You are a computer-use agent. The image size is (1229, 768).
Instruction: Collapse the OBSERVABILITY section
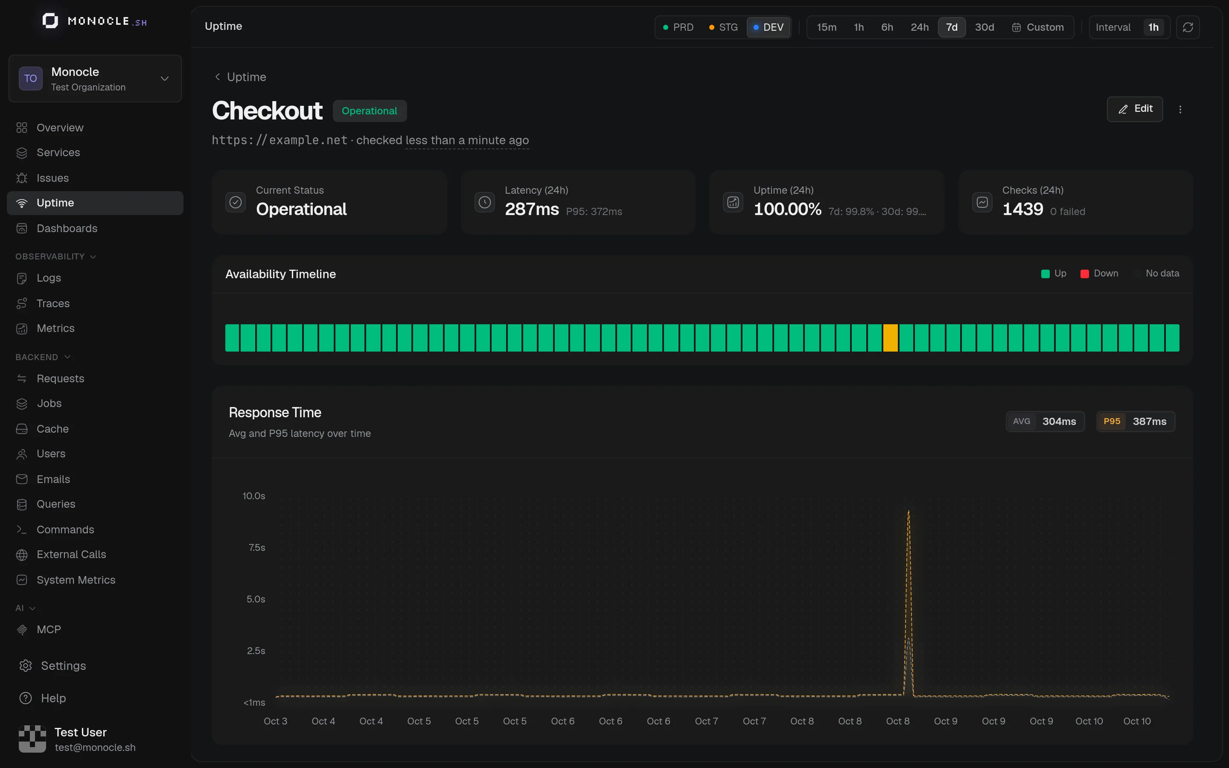pyautogui.click(x=56, y=256)
